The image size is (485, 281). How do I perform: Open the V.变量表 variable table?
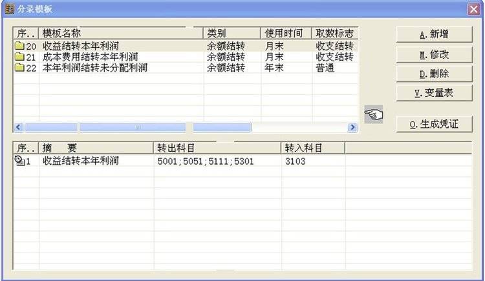[x=434, y=93]
